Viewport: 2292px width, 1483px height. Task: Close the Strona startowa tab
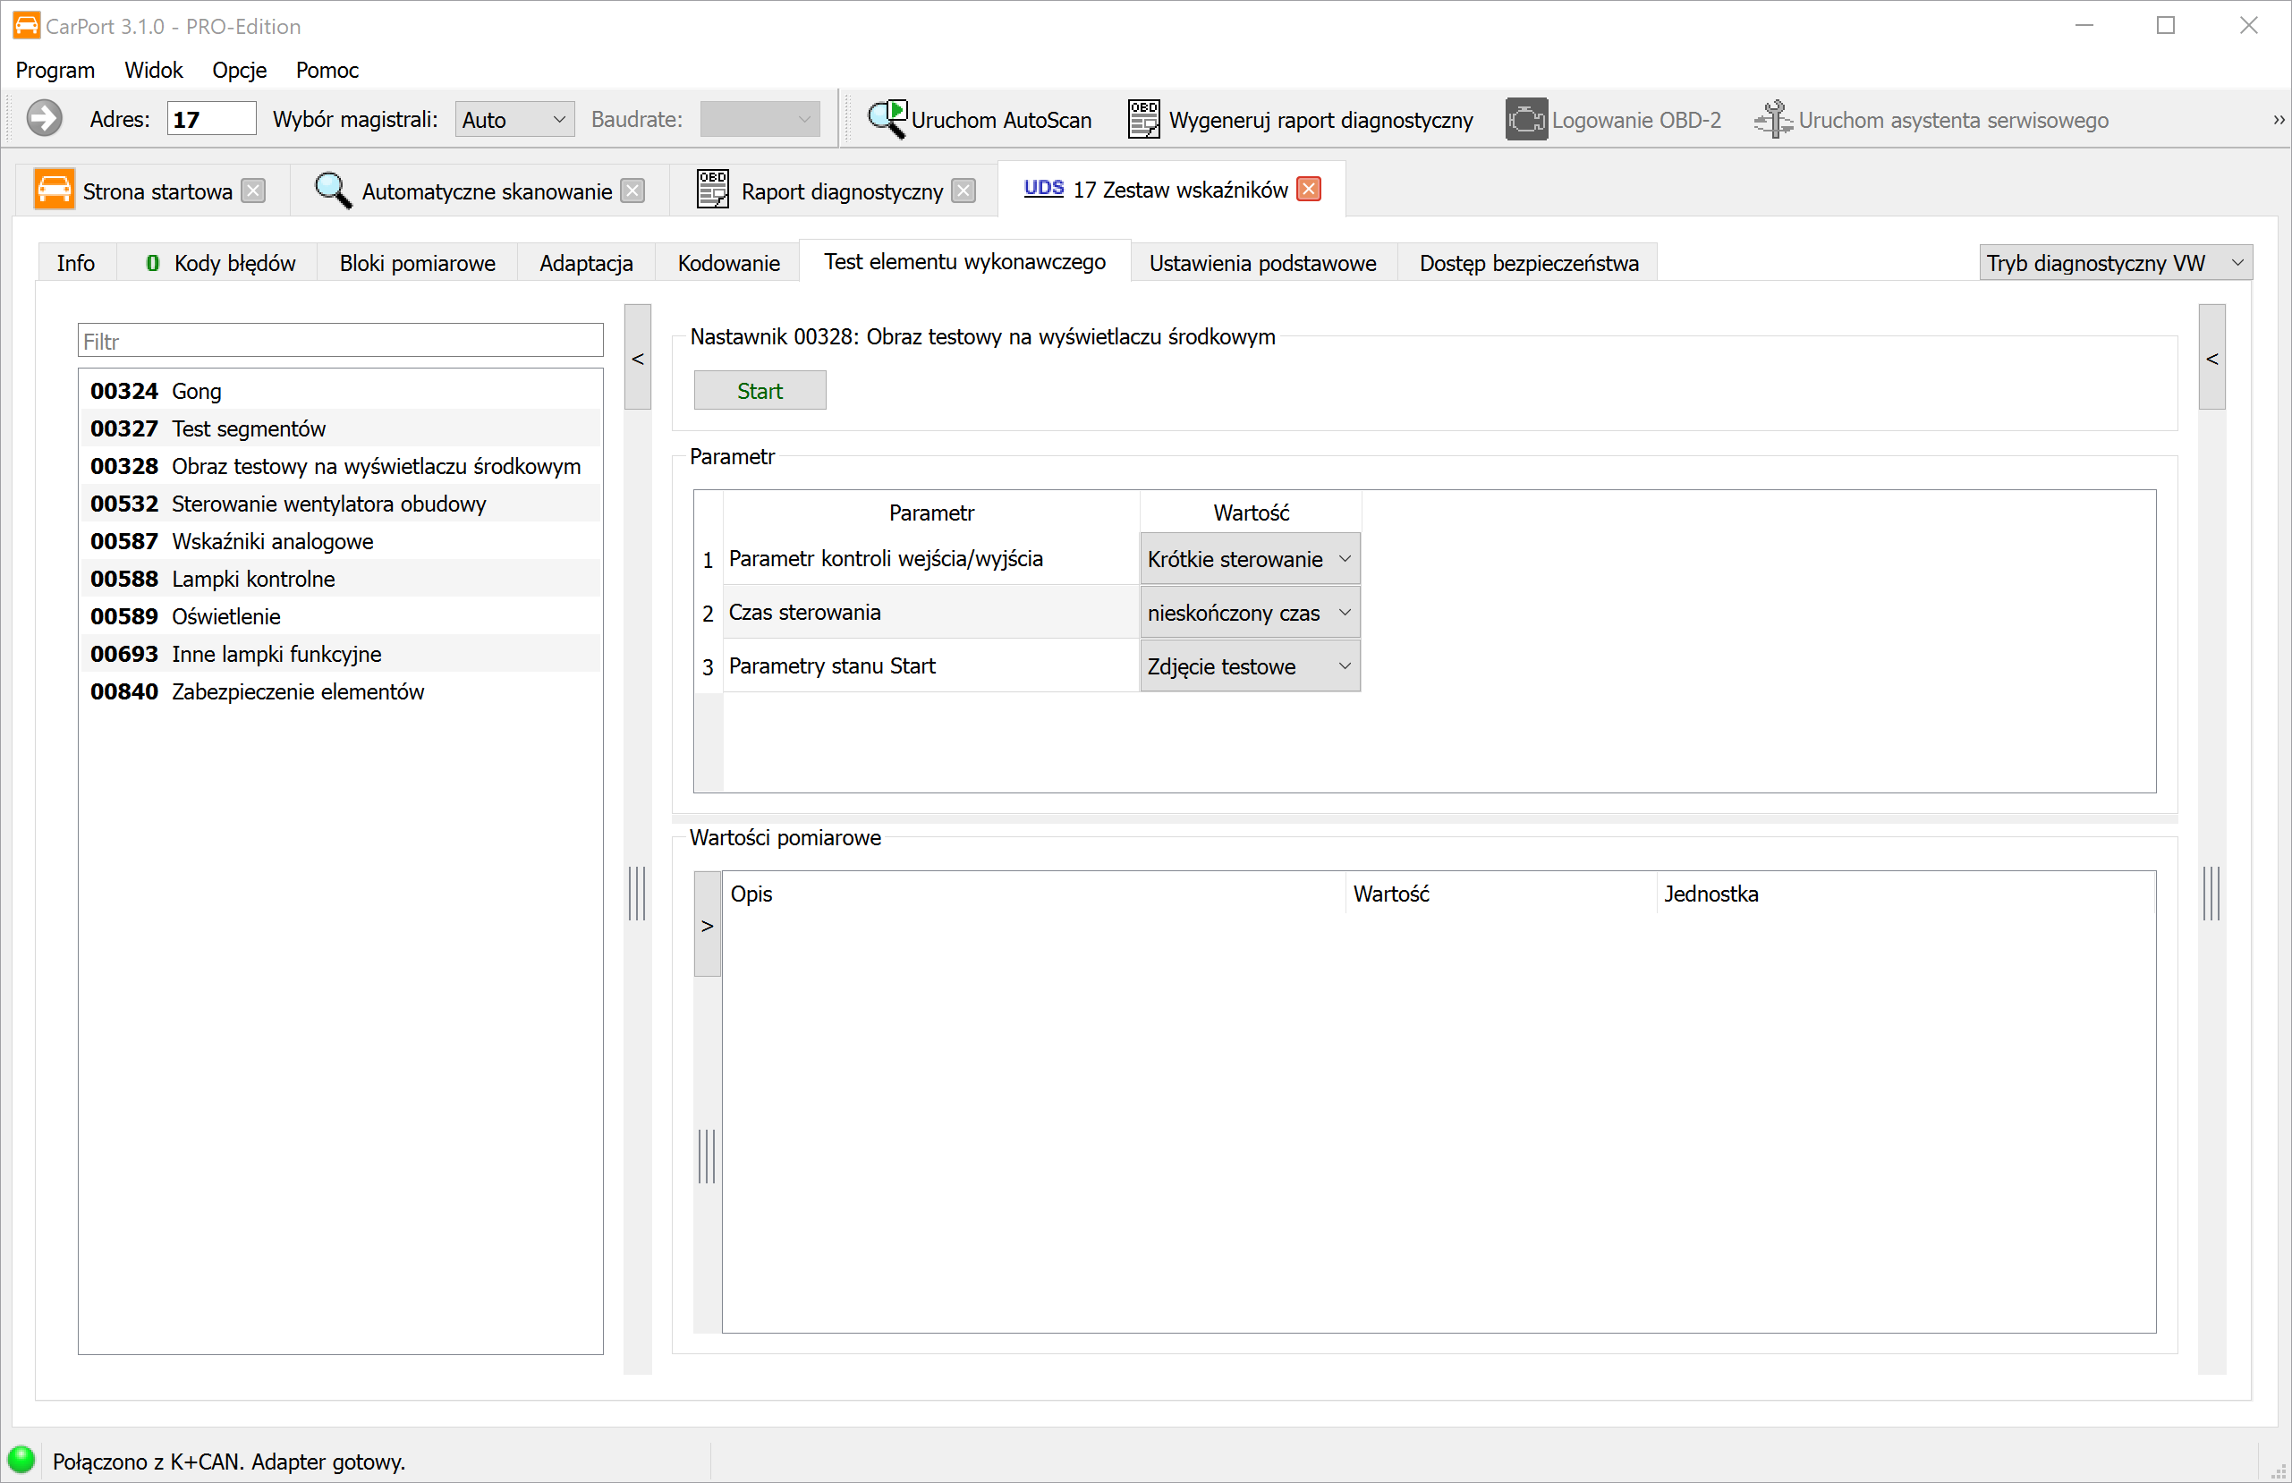(253, 191)
